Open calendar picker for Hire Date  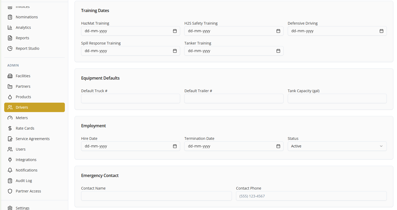point(175,146)
